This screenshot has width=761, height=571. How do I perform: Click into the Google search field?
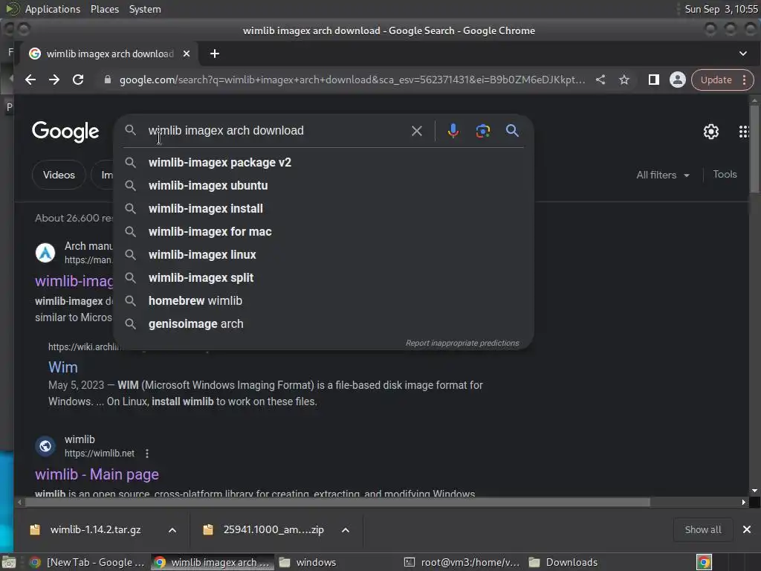coord(276,131)
